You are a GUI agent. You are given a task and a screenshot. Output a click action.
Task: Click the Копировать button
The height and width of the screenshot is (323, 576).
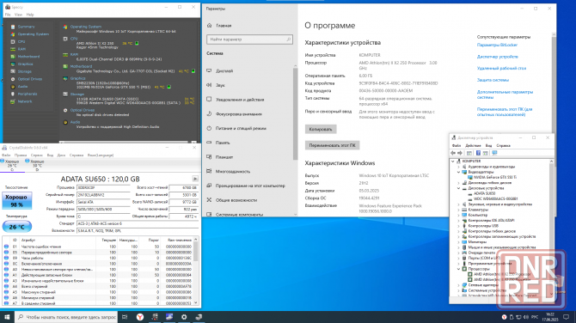(x=321, y=129)
